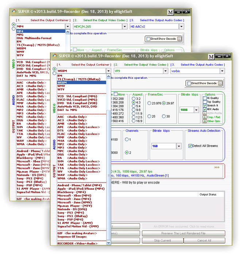Click Skip Current button
Screen dimensions: 240x254
tap(163, 240)
